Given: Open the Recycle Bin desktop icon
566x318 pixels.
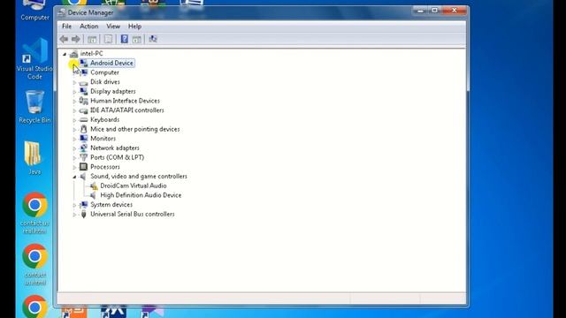Looking at the screenshot, I should coord(34,107).
